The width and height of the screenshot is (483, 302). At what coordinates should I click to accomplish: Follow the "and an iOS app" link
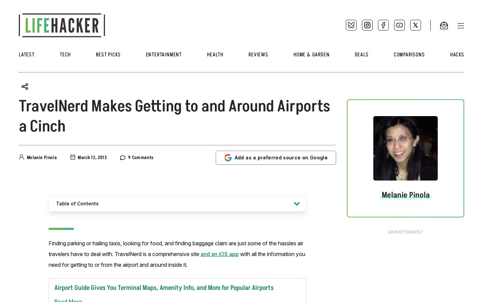coord(220,254)
